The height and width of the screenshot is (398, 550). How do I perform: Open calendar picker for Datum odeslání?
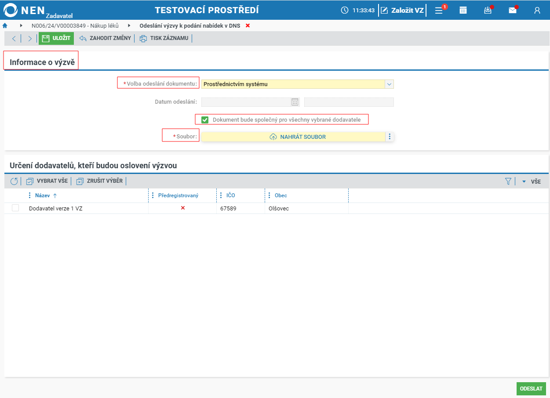[295, 102]
